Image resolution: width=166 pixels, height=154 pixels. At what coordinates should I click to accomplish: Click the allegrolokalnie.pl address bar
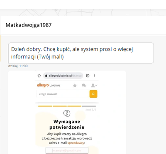63,76
